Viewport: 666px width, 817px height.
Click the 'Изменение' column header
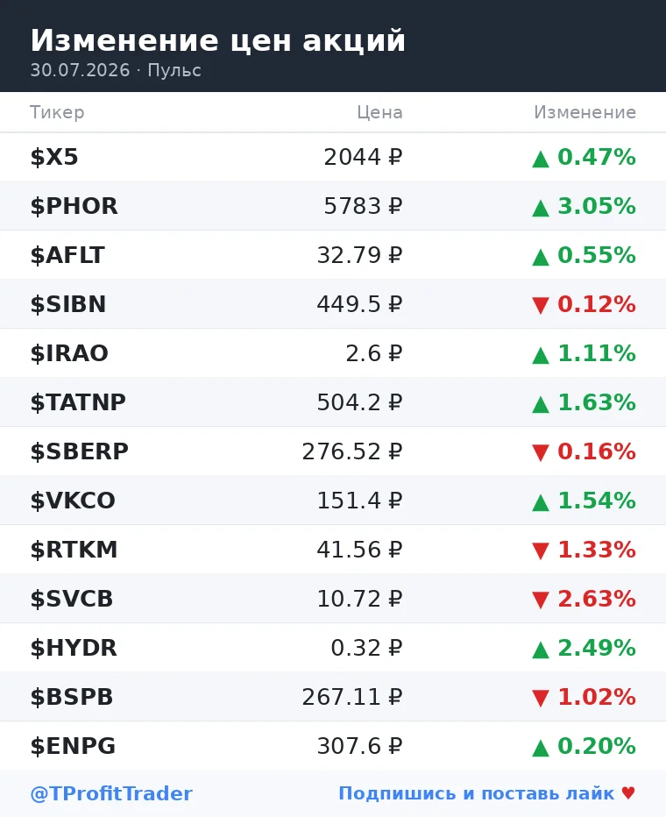(x=585, y=112)
